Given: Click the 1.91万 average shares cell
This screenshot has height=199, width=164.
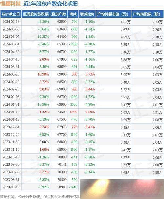Looking at the screenshot, I should (157, 112).
